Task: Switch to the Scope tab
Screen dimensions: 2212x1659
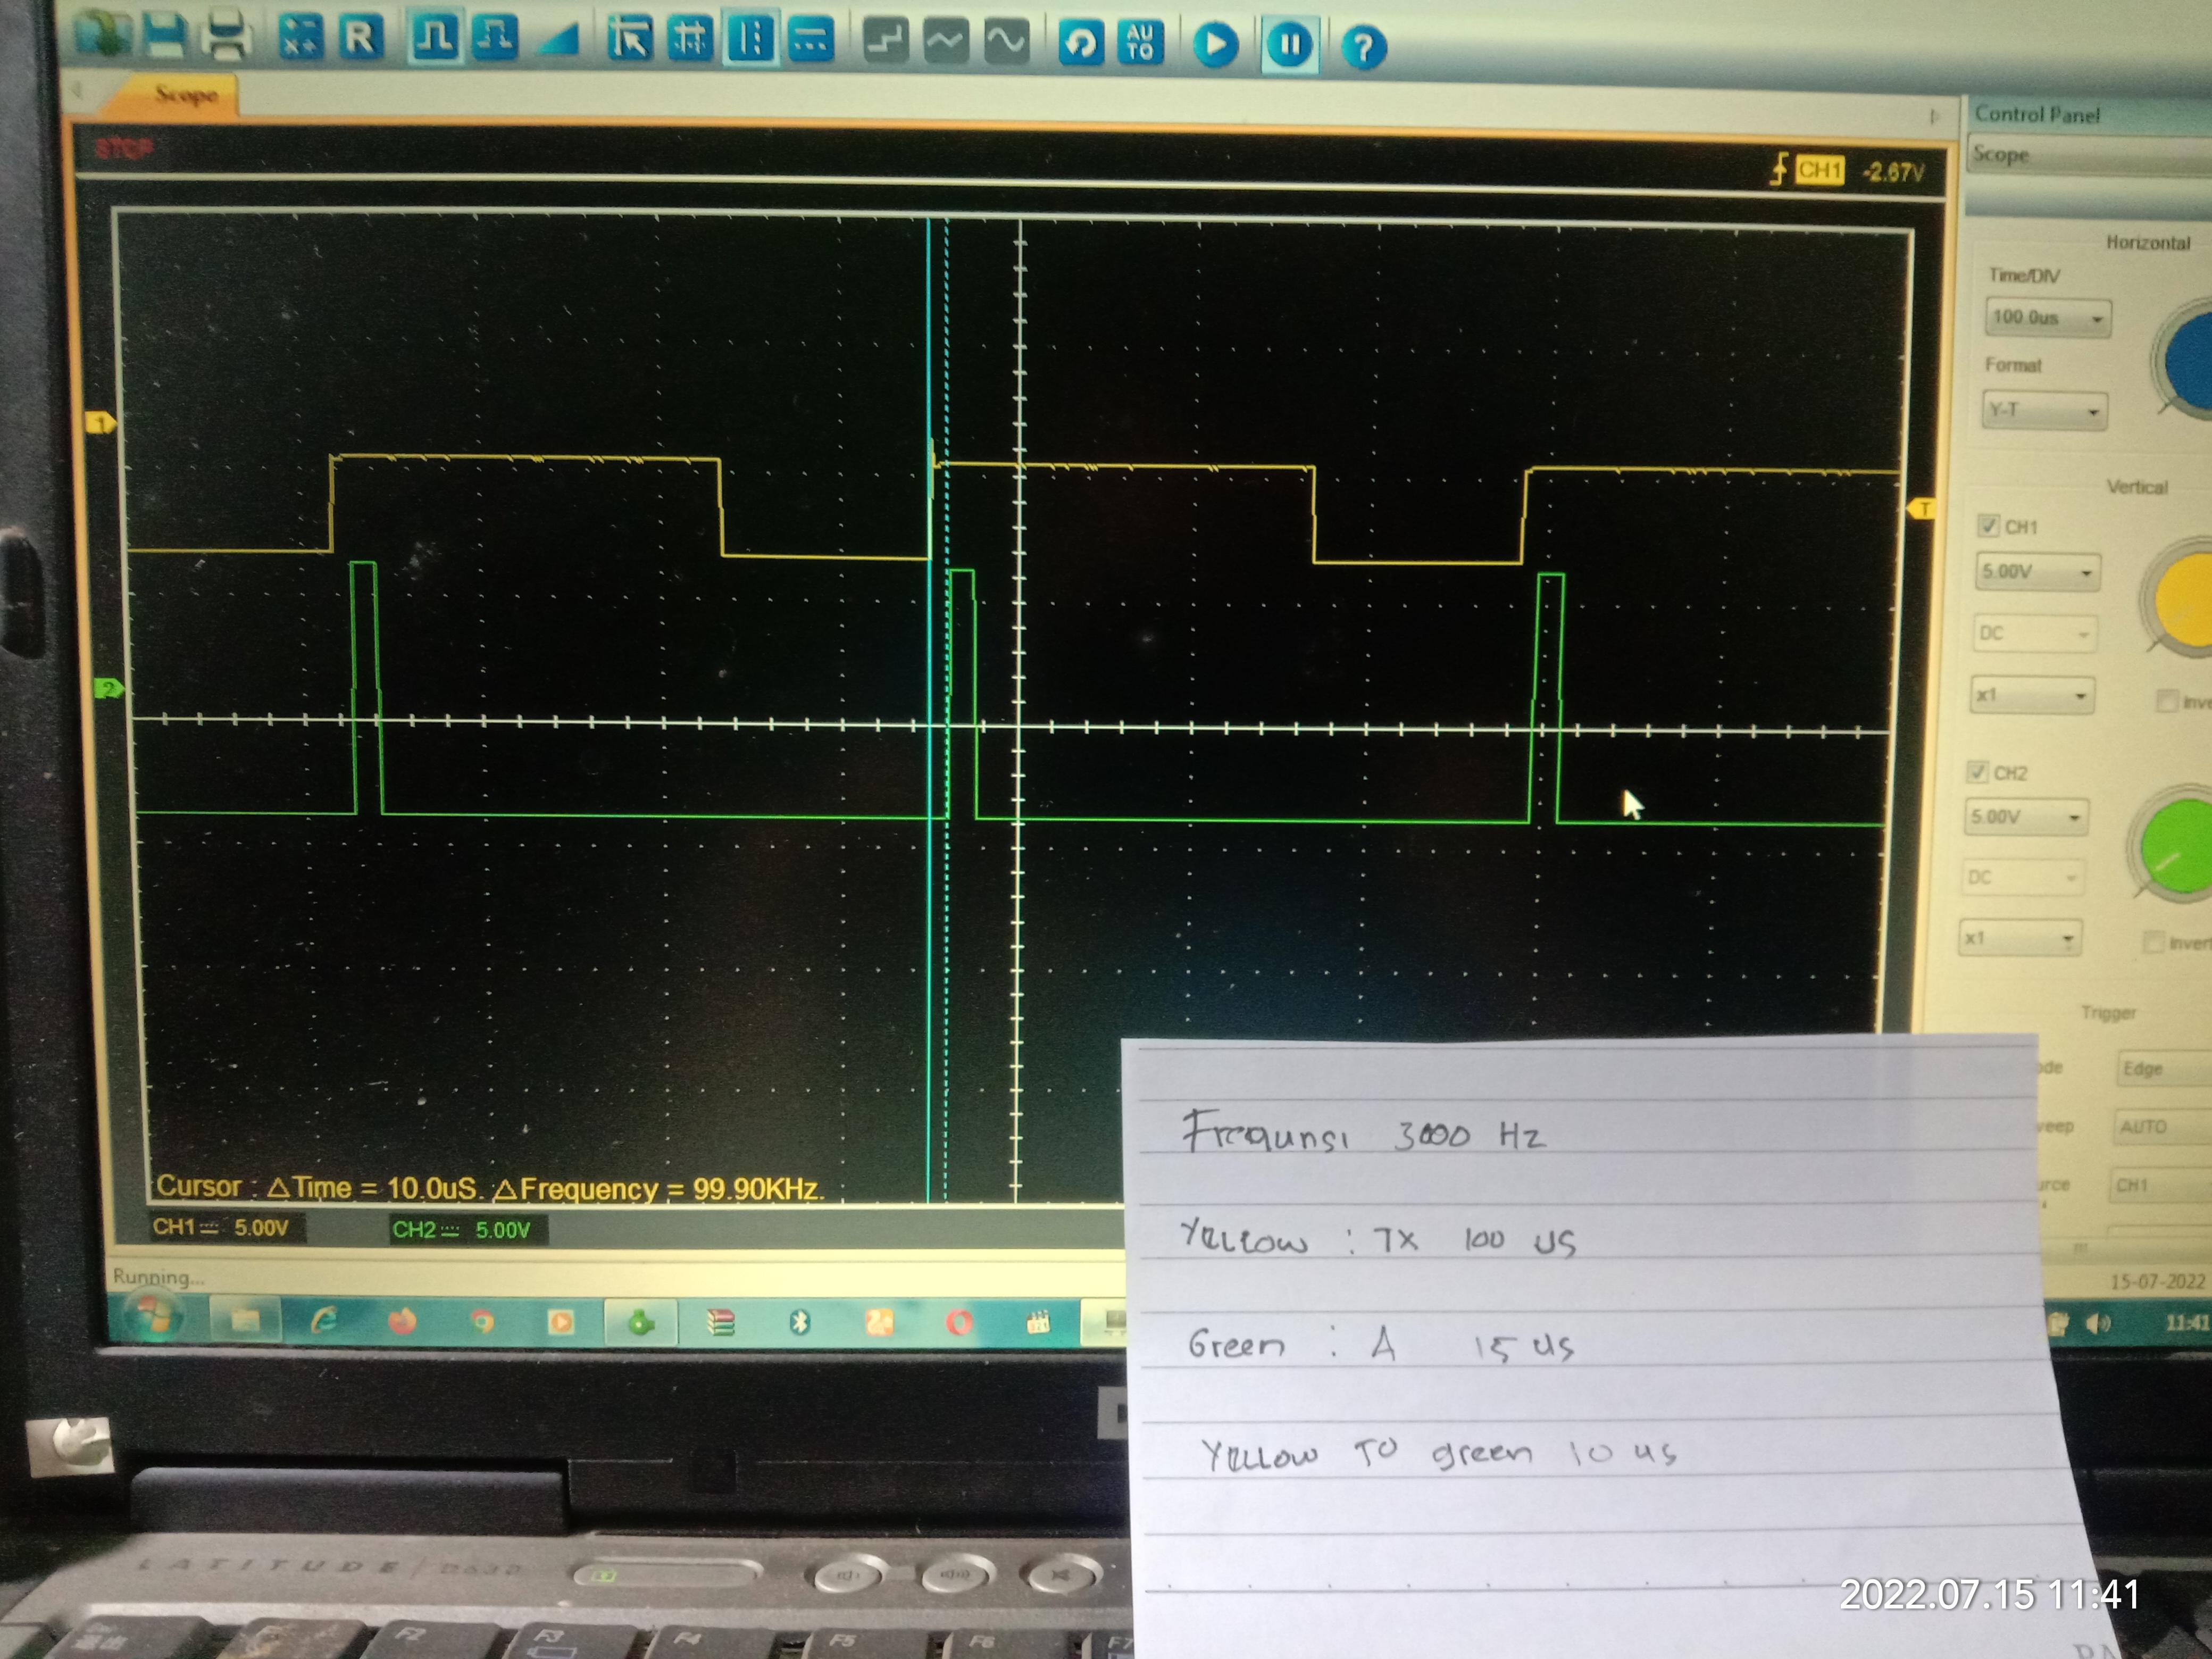Action: [186, 95]
